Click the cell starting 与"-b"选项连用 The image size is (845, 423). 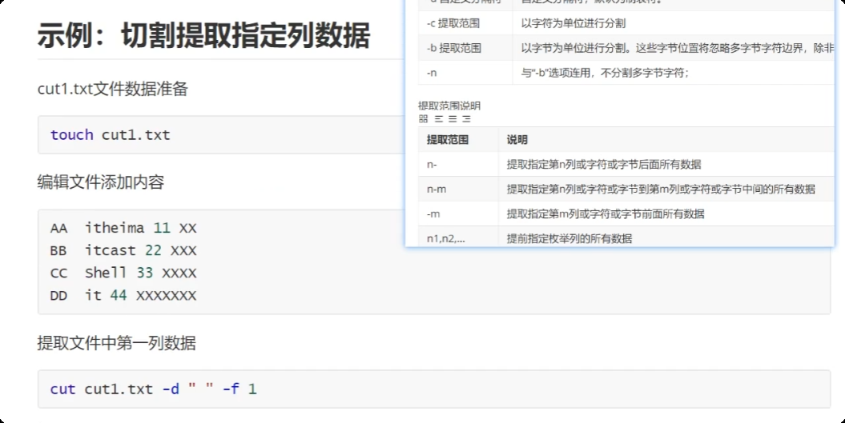coord(673,73)
